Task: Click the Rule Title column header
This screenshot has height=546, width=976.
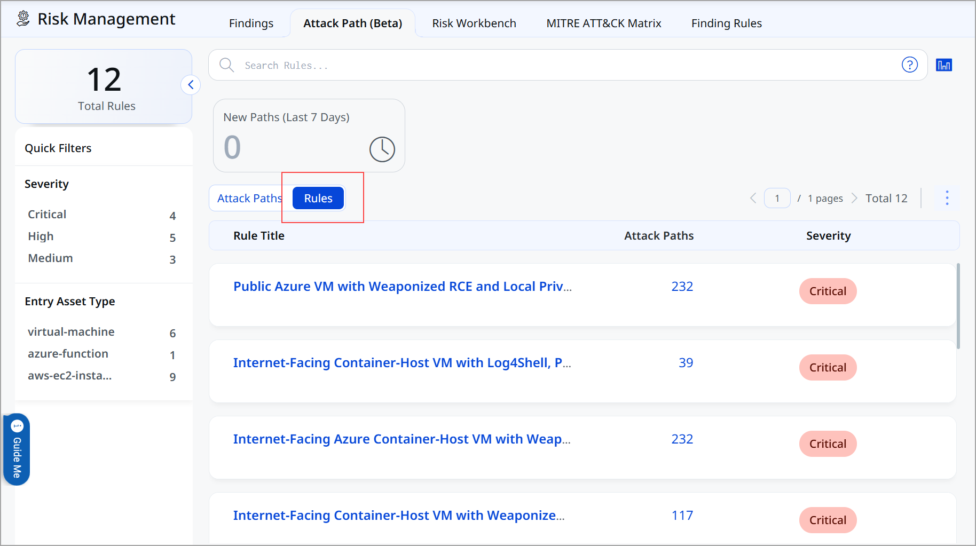Action: (x=259, y=236)
